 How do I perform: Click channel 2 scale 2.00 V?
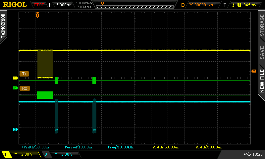tap(67, 154)
